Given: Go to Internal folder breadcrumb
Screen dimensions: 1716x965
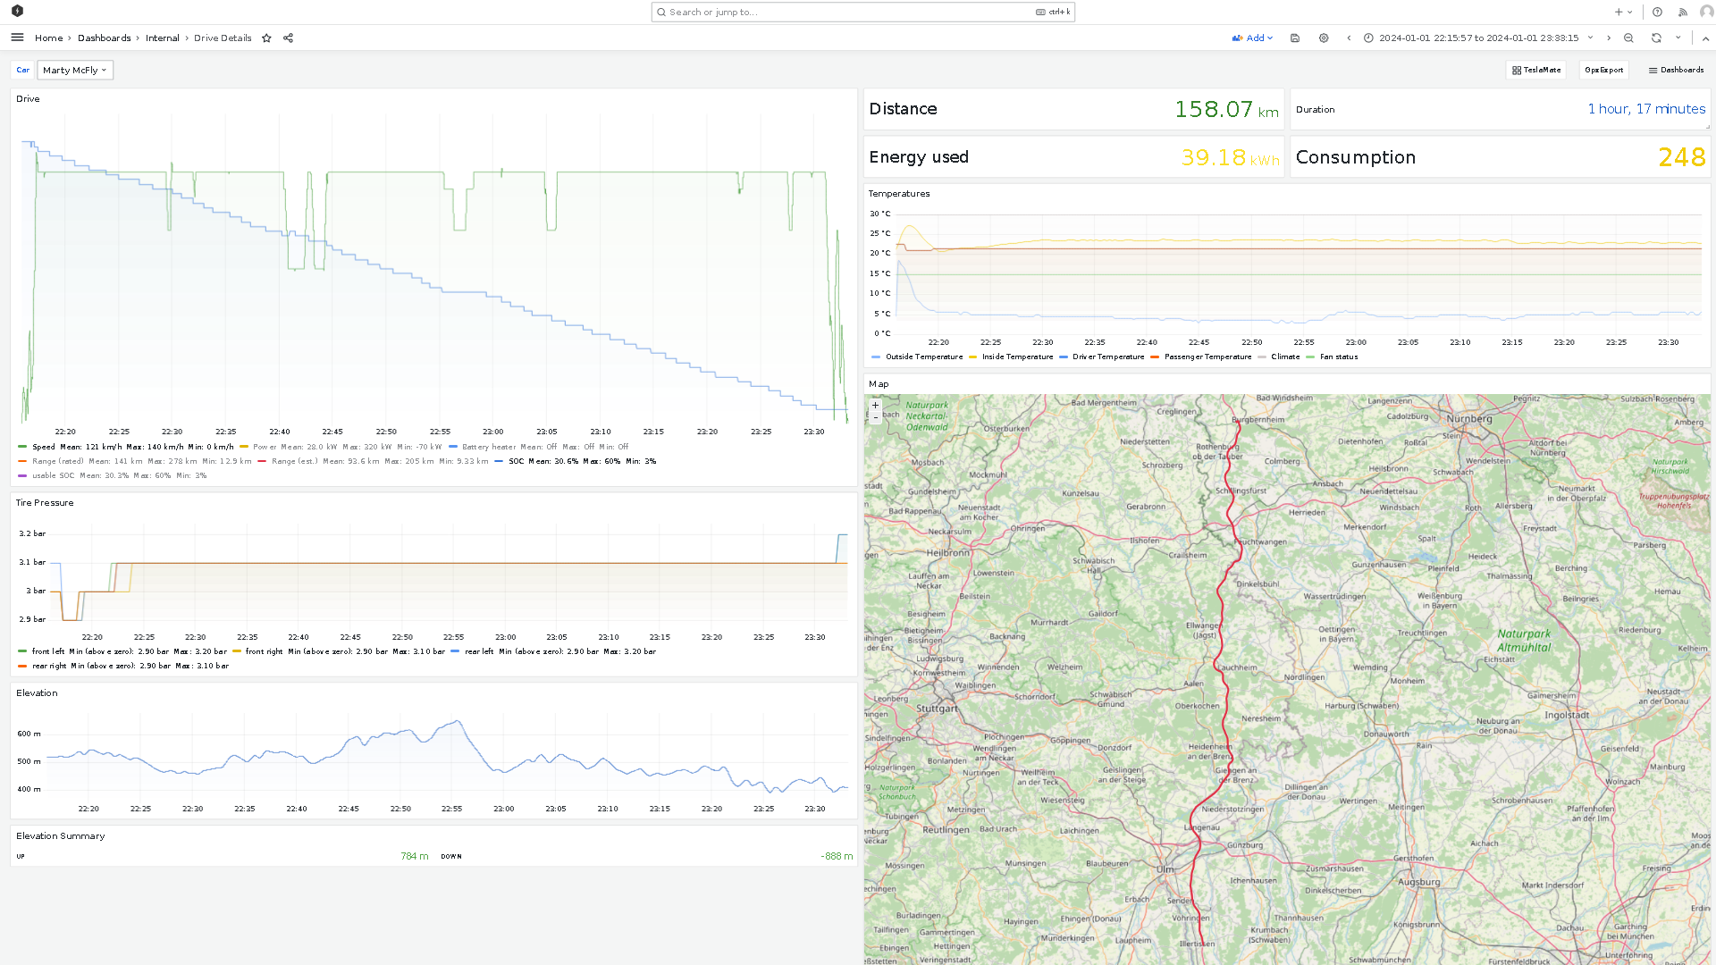Looking at the screenshot, I should (162, 38).
